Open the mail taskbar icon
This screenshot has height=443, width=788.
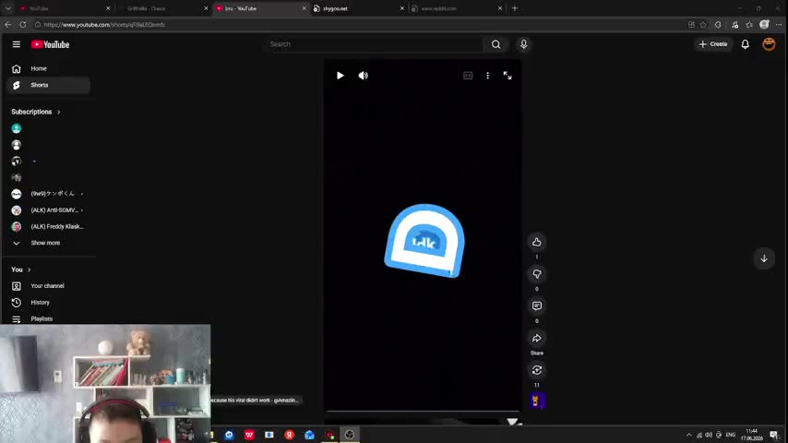pyautogui.click(x=310, y=435)
